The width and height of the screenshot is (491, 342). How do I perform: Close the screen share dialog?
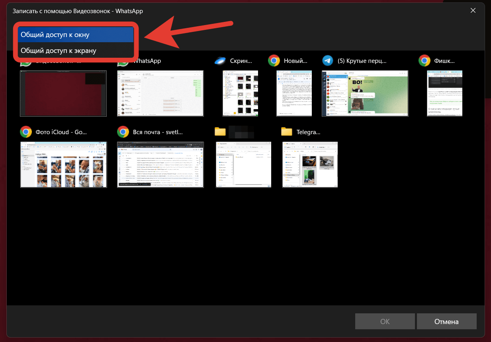tap(473, 11)
